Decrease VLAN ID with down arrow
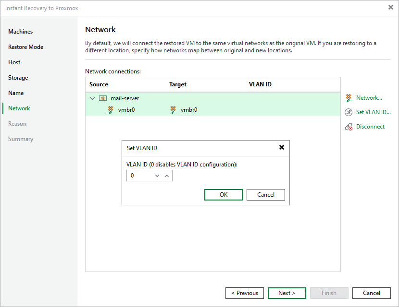Screen dimensions: 399x307 click(x=157, y=176)
